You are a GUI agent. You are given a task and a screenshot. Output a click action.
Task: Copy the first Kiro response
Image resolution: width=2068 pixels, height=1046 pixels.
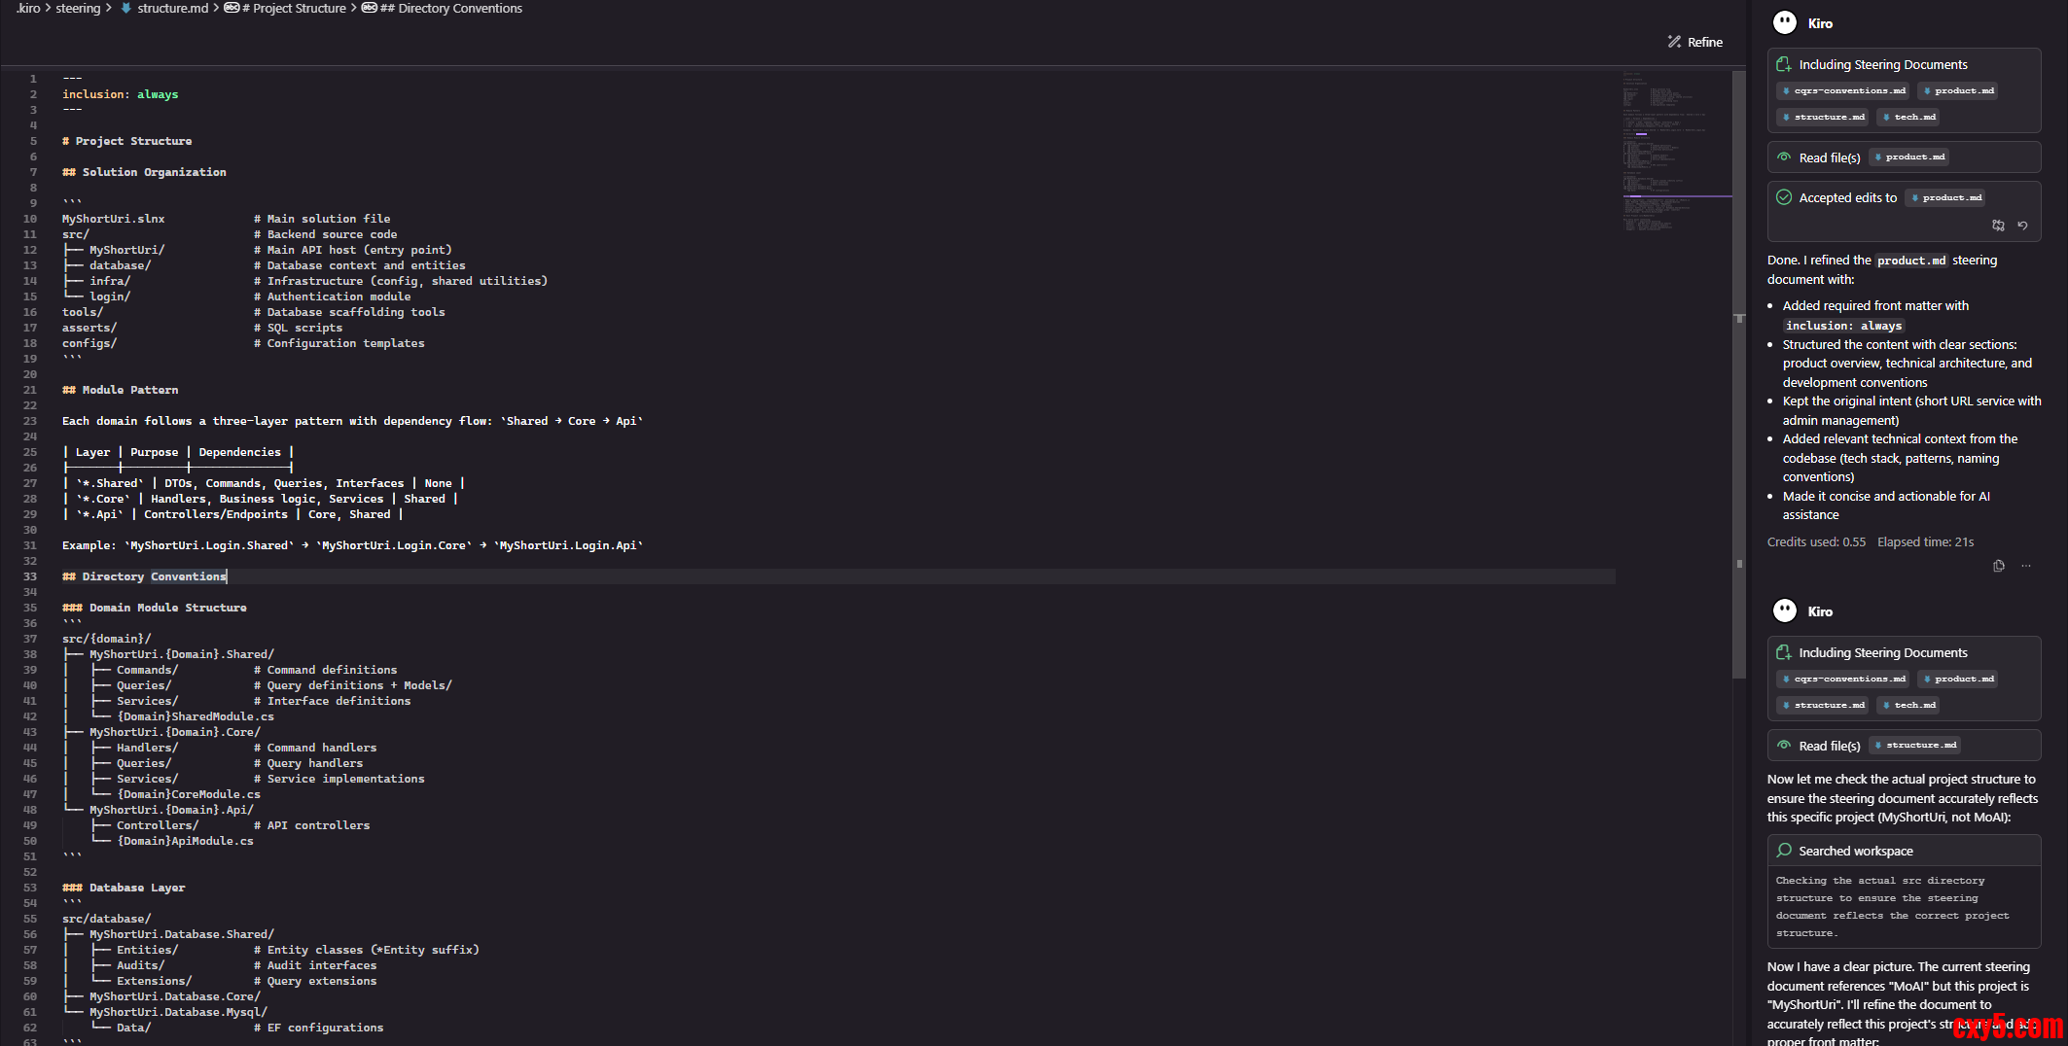click(x=1998, y=566)
